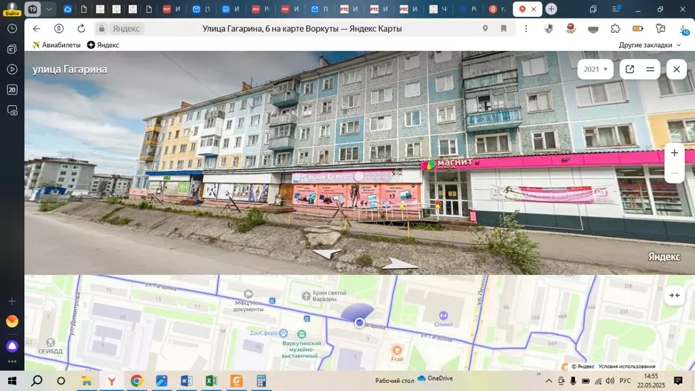Click the Войти sign-in button
This screenshot has width=695, height=391.
(x=12, y=9)
